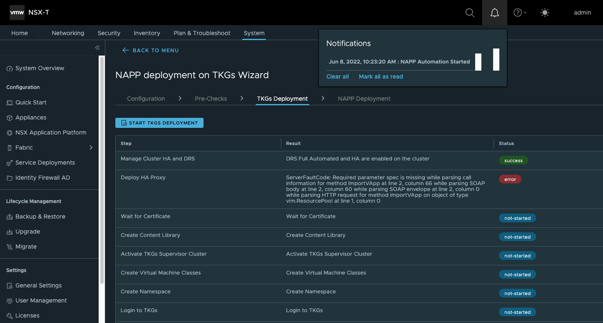
Task: Open the NAPP Automation Started notification
Action: tap(399, 62)
